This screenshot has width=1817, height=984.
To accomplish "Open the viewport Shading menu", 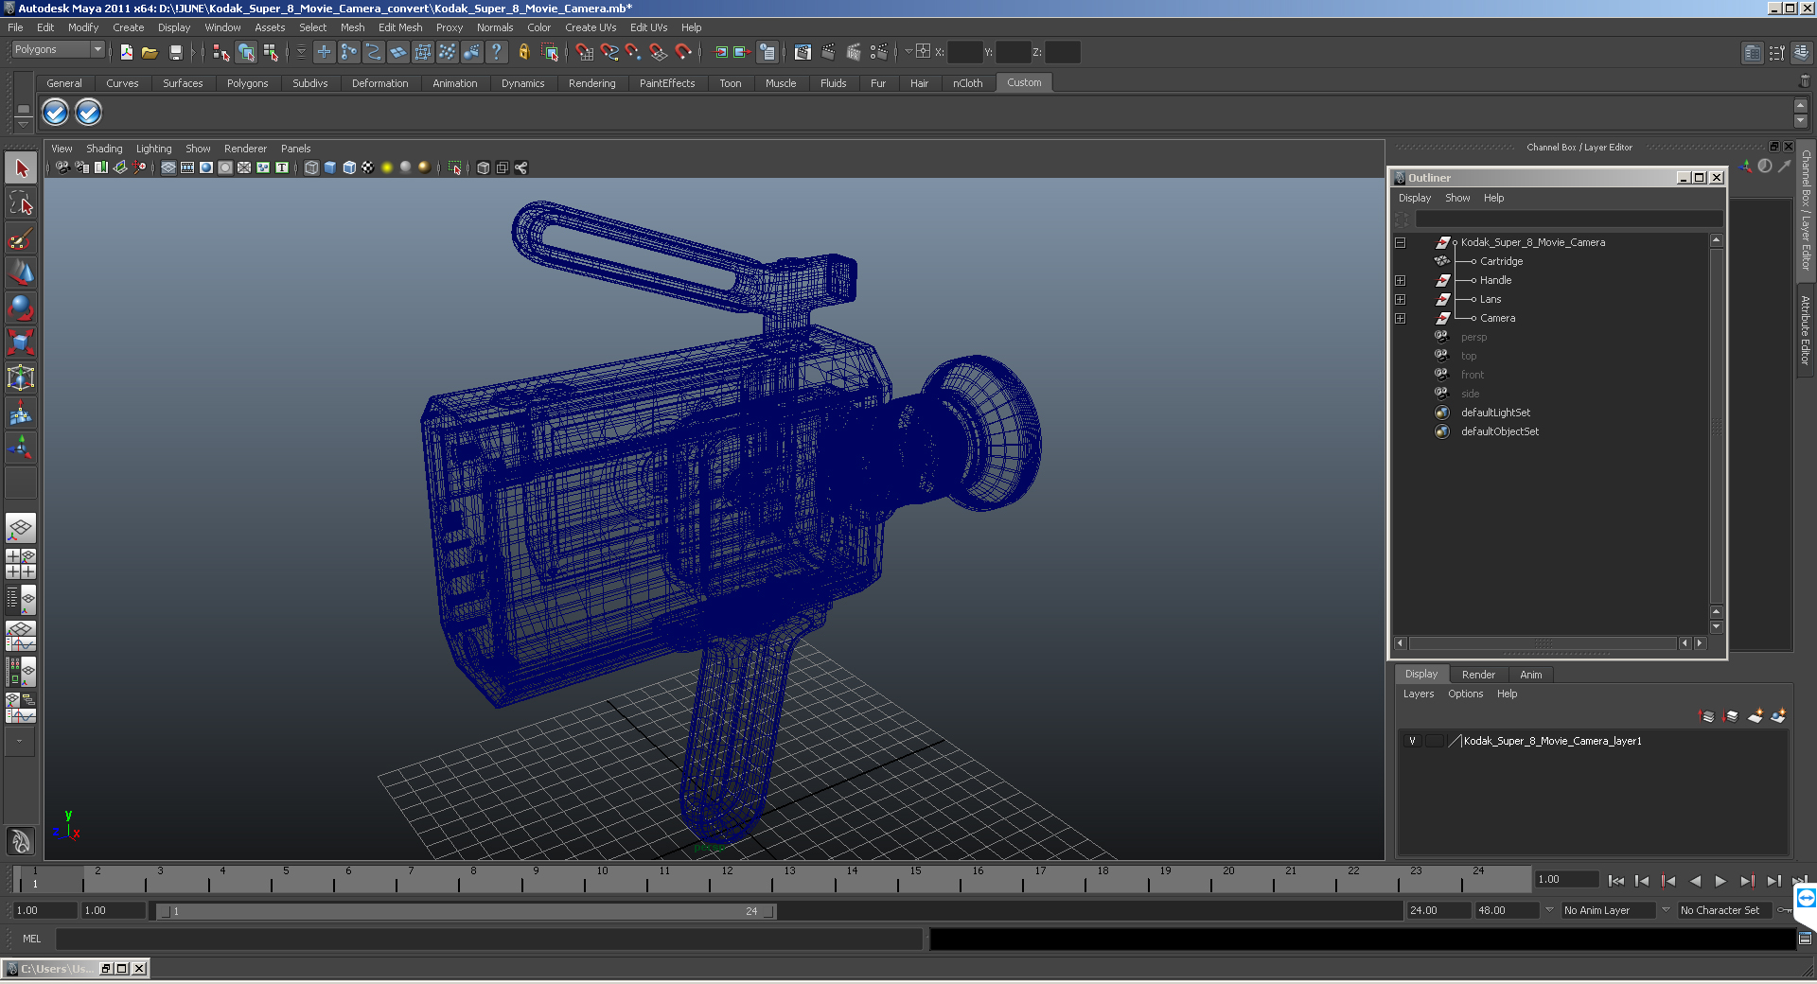I will tap(104, 149).
